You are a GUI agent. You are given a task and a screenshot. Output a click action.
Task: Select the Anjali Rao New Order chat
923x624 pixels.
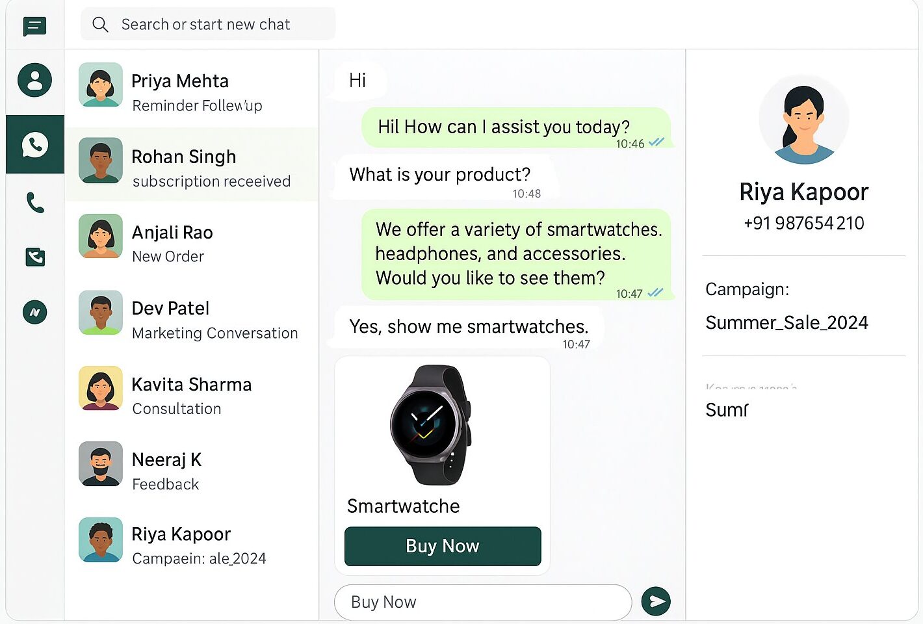pyautogui.click(x=192, y=240)
